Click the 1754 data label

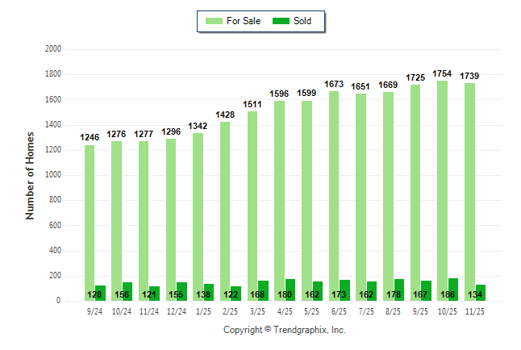tap(443, 73)
